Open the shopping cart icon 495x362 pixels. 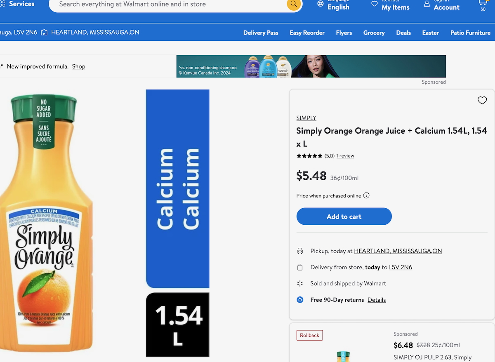pos(483,4)
